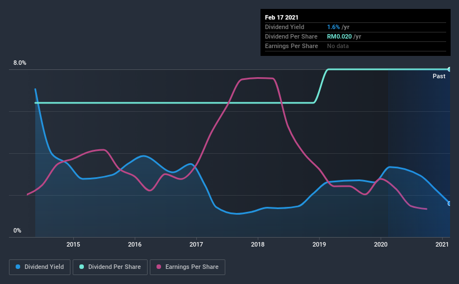This screenshot has width=459, height=284.
Task: Click the teal Dividend Per Share legend dot
Action: 82,267
